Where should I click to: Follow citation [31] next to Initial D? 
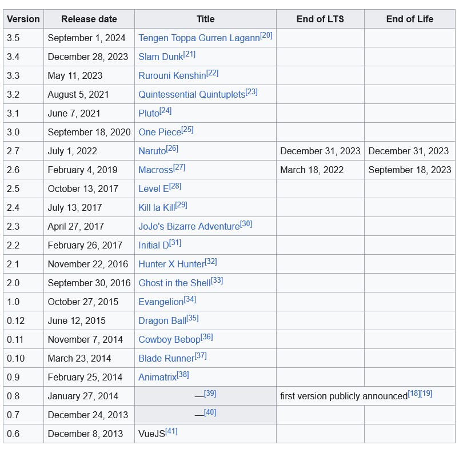pyautogui.click(x=175, y=243)
